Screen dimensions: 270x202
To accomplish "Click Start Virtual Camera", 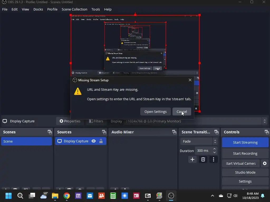I will [241, 163].
